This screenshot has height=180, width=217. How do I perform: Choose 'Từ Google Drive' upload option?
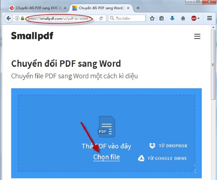coord(163,158)
